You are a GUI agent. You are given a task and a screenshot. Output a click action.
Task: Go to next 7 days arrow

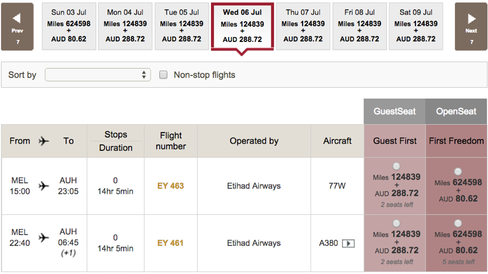coord(471,27)
